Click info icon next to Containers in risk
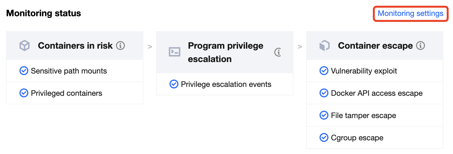Image resolution: width=453 pixels, height=154 pixels. pos(120,45)
